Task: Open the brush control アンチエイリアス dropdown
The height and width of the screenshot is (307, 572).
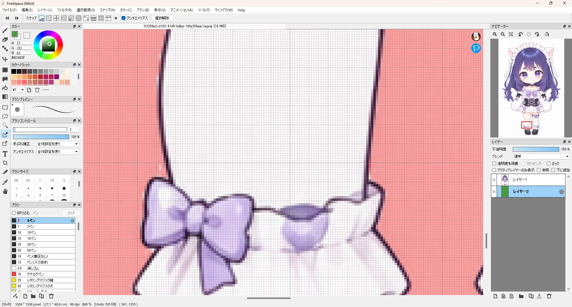Action: click(58, 152)
